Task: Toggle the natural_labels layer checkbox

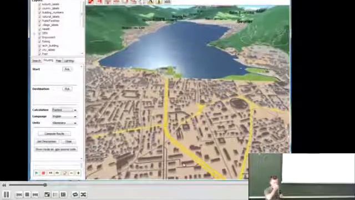Action: (x=39, y=17)
